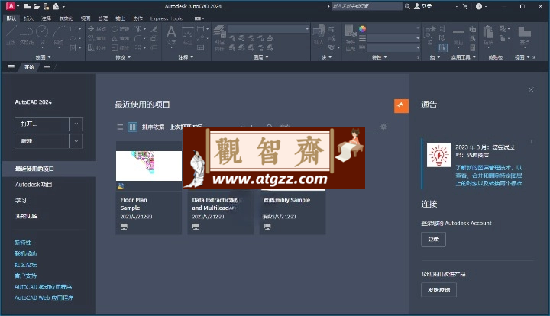
Task: Close the announcements side panel
Action: pos(531,89)
